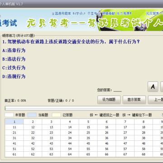The image size is (163, 163).
Task: Jump to question 26 in the grid
Action: [x=107, y=133]
